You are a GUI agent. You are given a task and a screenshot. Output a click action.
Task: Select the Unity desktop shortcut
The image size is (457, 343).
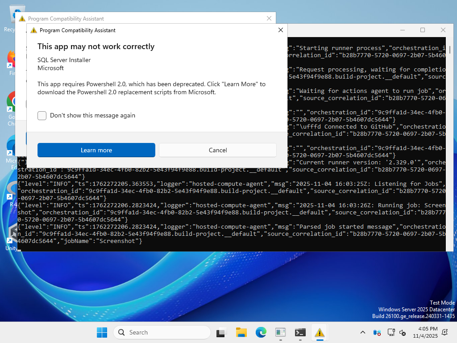[x=11, y=234]
